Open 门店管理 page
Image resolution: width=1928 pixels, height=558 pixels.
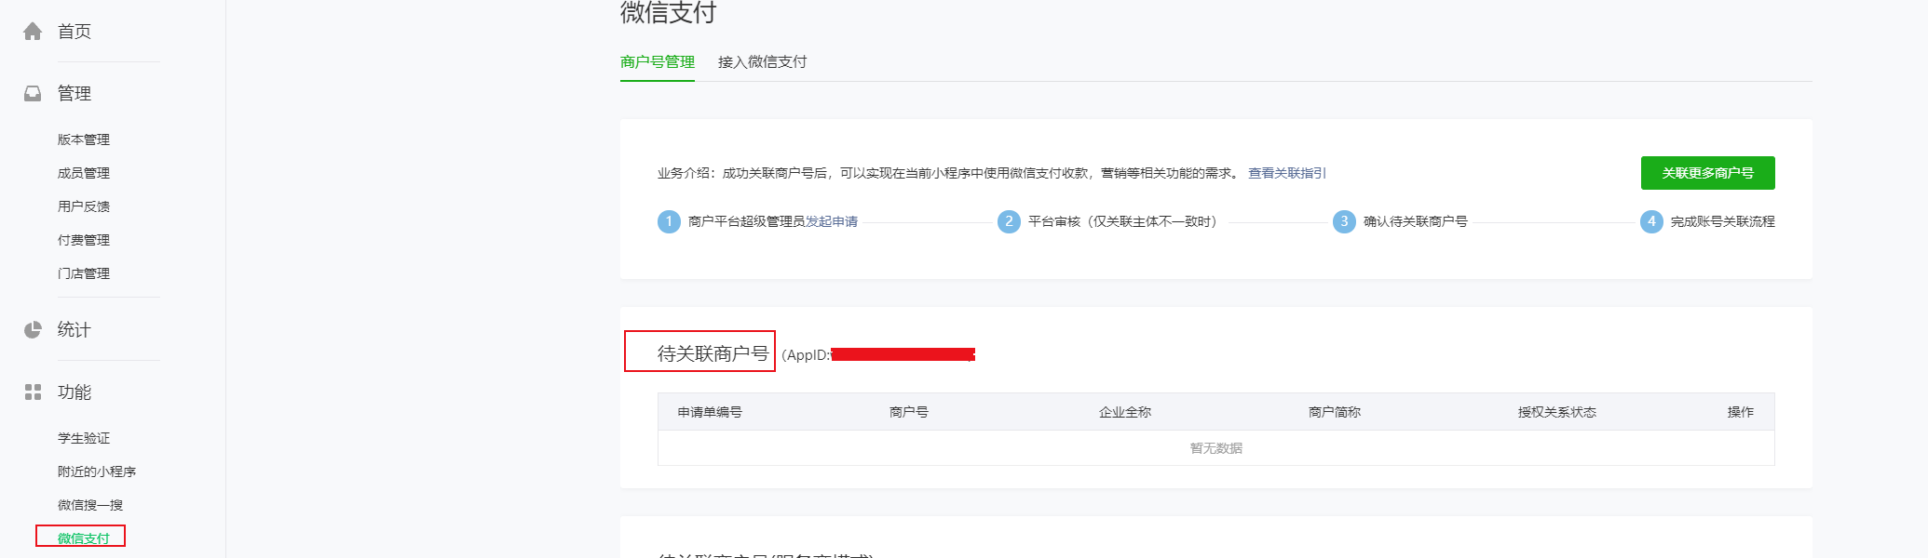(84, 273)
